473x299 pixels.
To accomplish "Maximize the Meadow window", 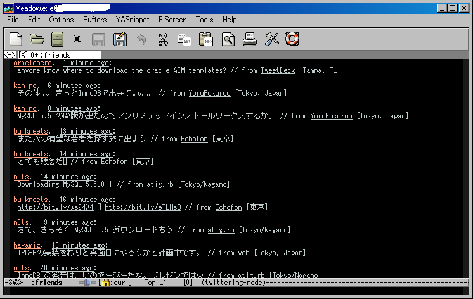I will (x=453, y=8).
